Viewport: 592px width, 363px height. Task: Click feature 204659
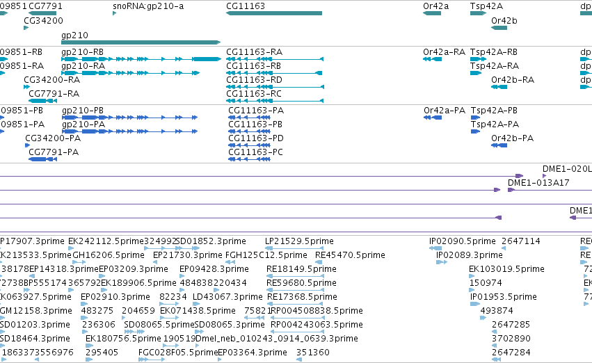[138, 310]
